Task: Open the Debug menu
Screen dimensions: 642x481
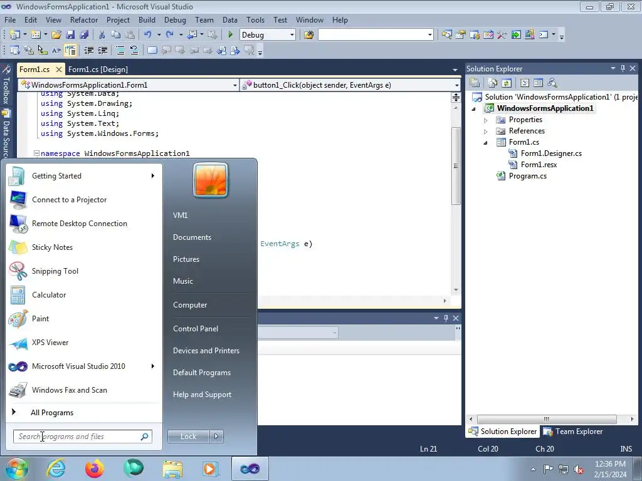Action: [x=175, y=19]
